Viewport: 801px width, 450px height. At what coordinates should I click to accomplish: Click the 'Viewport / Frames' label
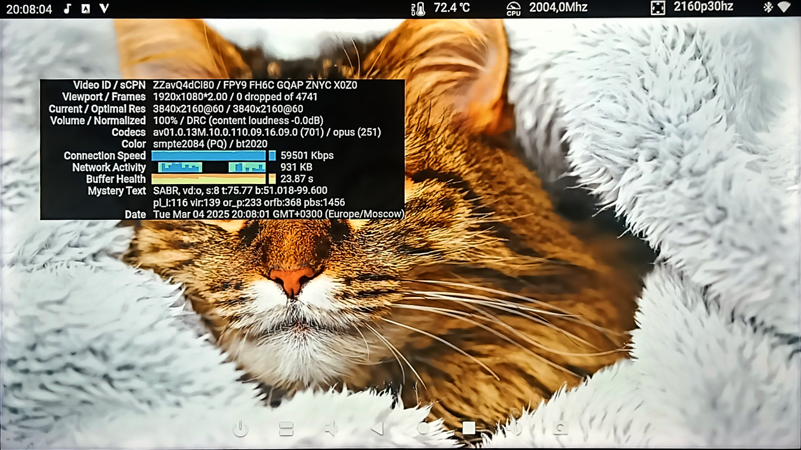point(104,97)
